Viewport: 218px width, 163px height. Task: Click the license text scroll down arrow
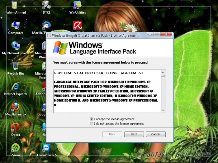pyautogui.click(x=163, y=110)
